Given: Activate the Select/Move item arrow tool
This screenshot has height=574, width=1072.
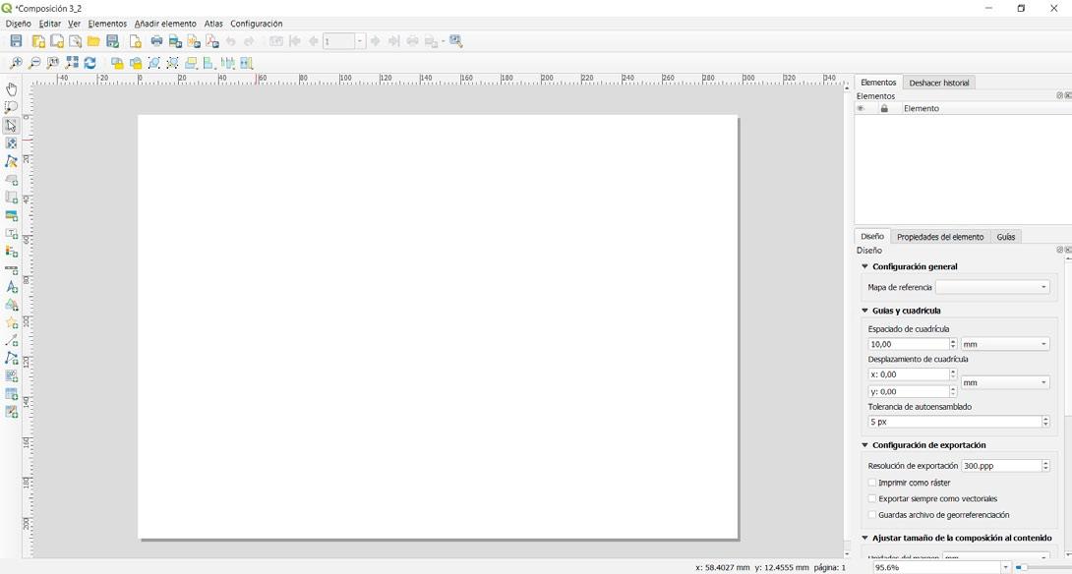Looking at the screenshot, I should coord(11,126).
